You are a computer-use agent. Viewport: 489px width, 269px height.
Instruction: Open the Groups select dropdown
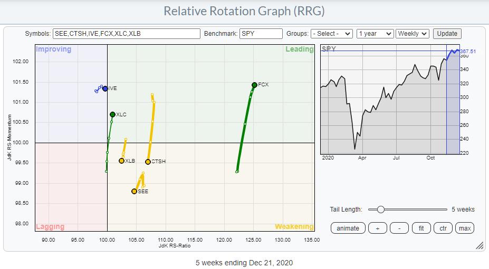click(x=331, y=33)
